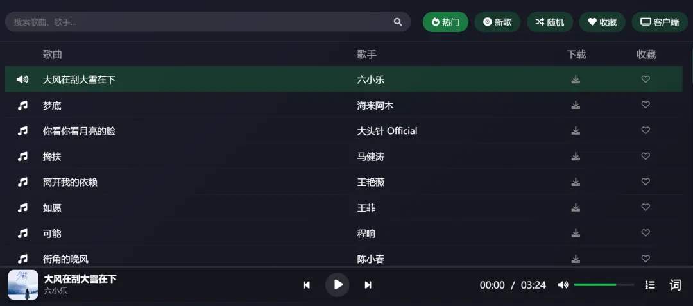The height and width of the screenshot is (306, 693).
Task: Skip to the next track
Action: 368,285
